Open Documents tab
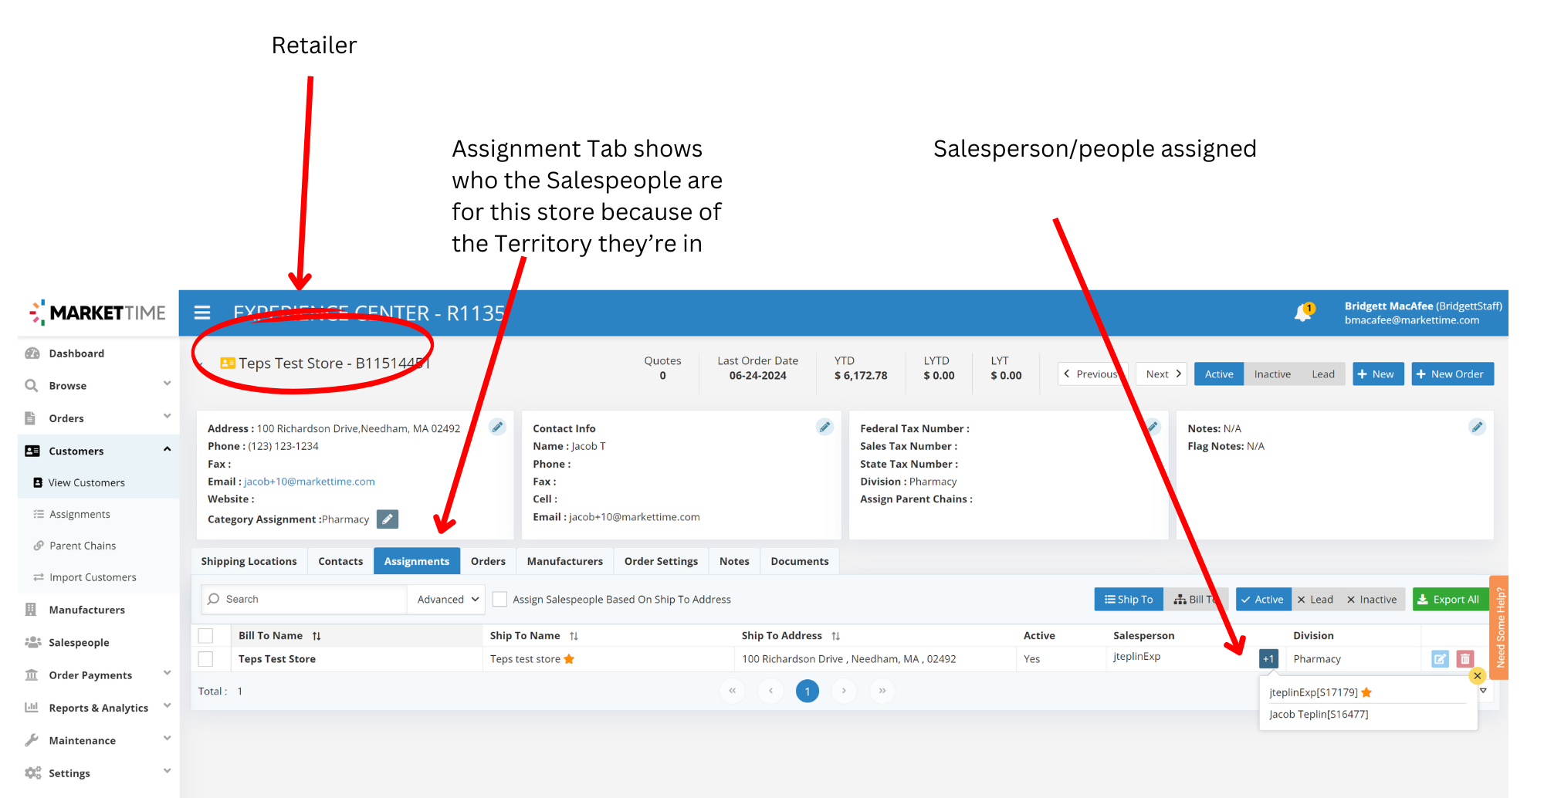 click(800, 561)
